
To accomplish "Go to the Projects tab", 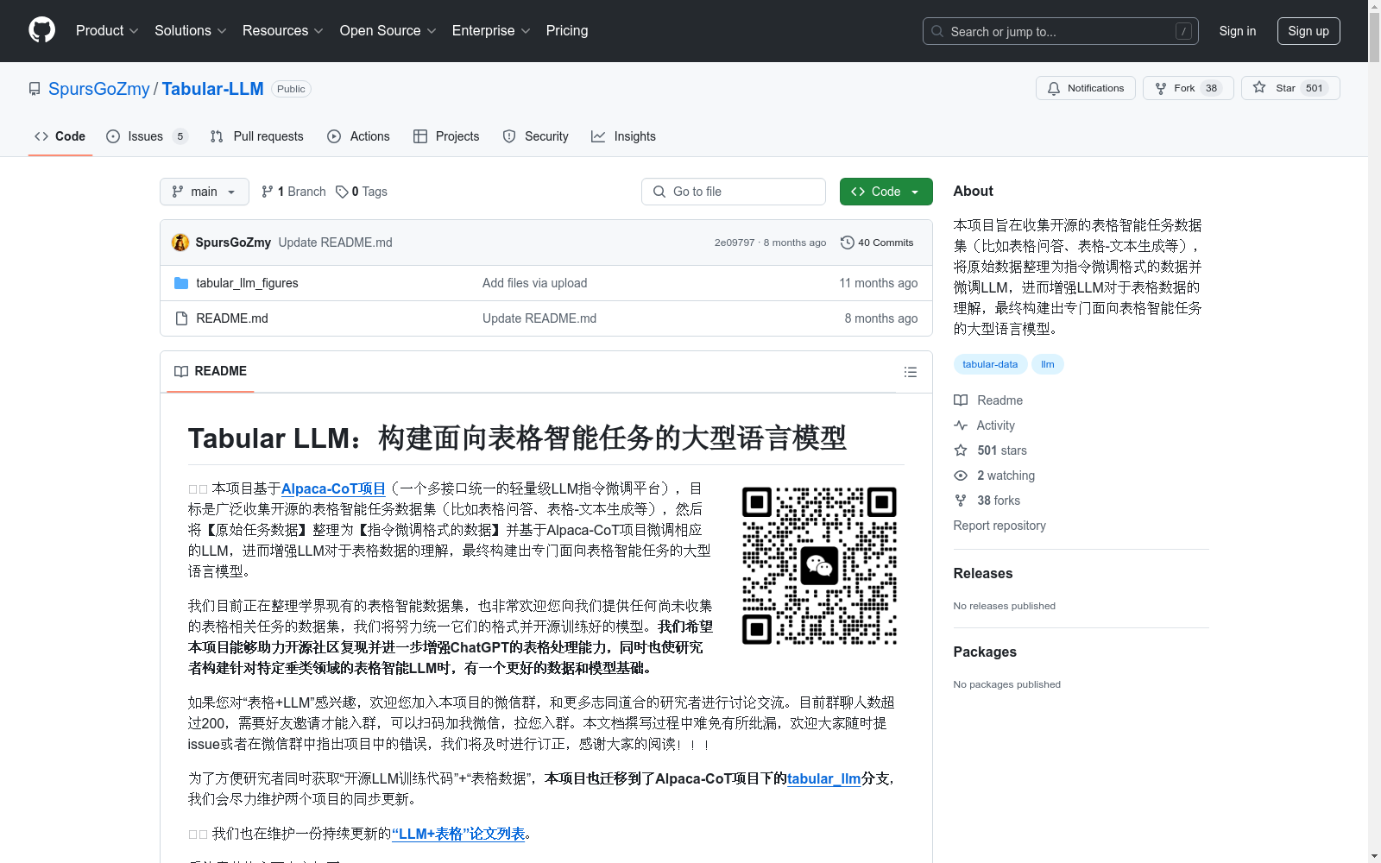I will (x=446, y=136).
